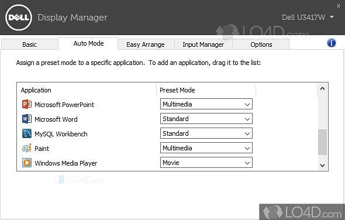Click the Dell logo icon

19,18
